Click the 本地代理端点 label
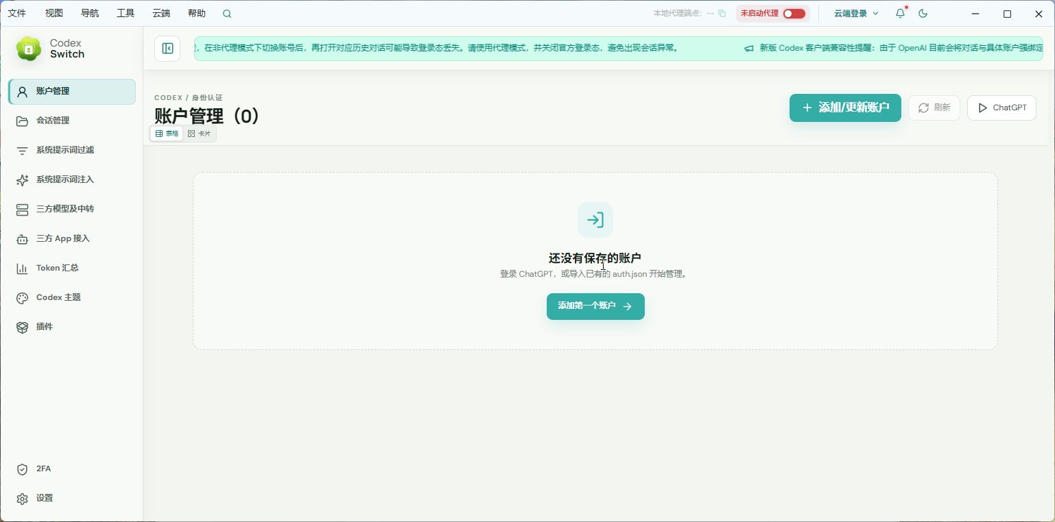Viewport: 1055px width, 522px height. (678, 14)
